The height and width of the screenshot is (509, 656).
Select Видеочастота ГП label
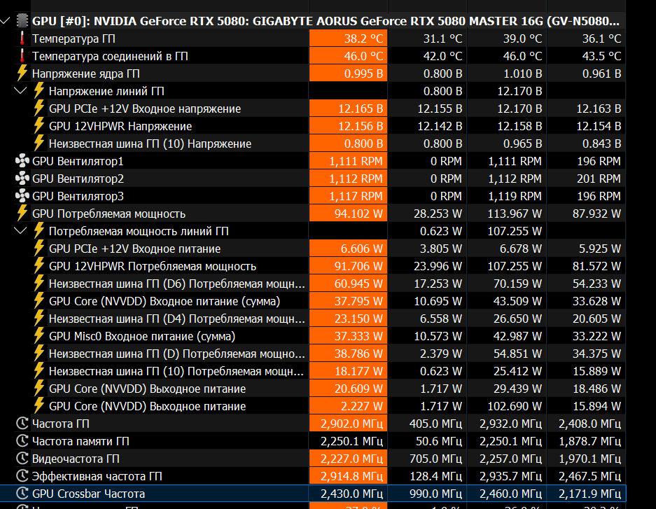(76, 459)
